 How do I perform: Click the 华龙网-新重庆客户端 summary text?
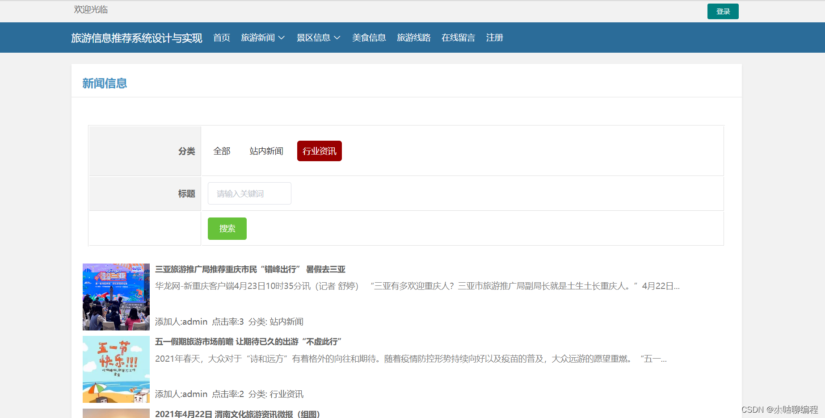click(x=417, y=286)
